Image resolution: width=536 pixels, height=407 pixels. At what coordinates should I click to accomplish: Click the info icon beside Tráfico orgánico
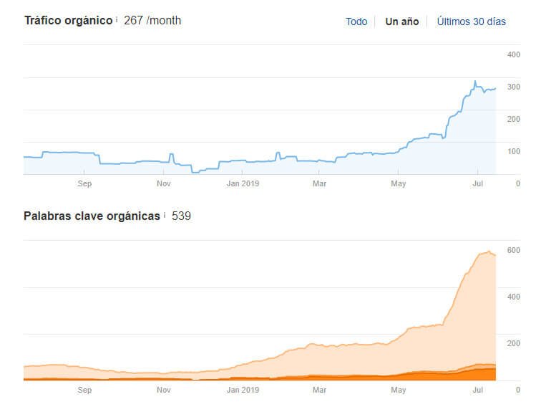(117, 19)
